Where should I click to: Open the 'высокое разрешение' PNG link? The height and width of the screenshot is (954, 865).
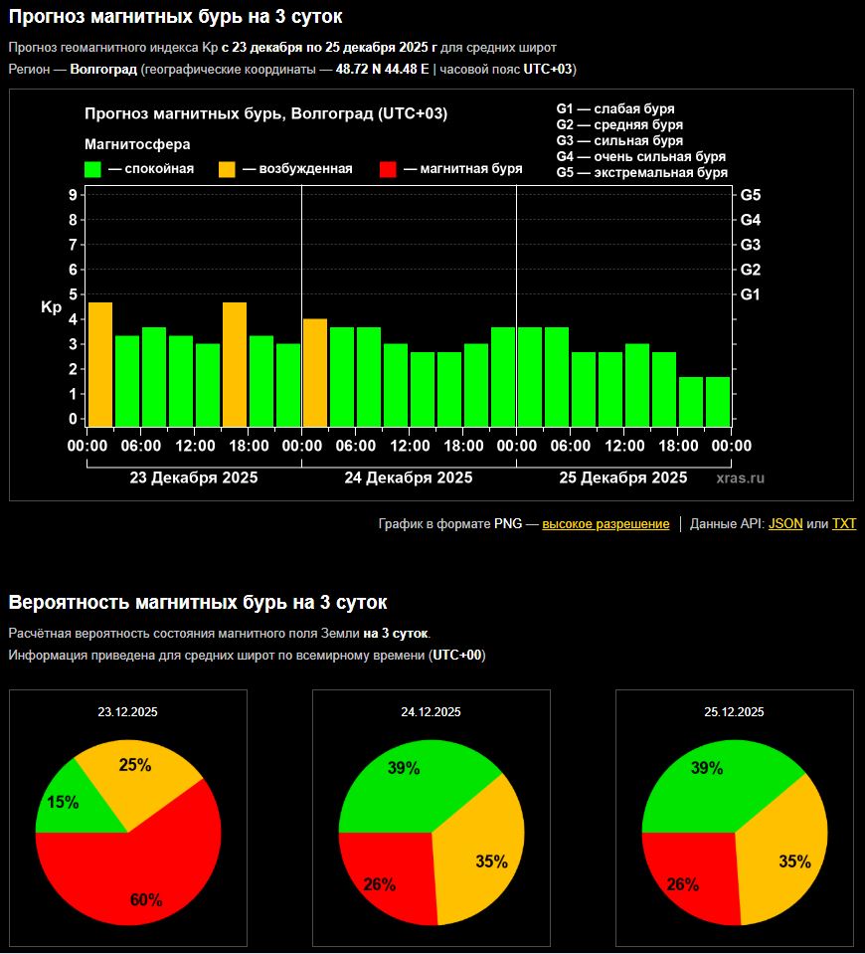coord(605,524)
